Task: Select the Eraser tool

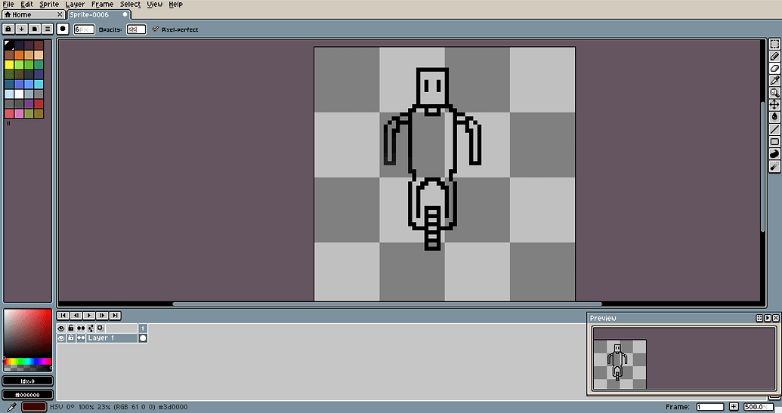Action: point(774,69)
